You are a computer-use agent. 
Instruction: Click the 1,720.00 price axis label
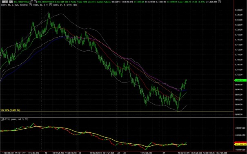[x=238, y=30]
